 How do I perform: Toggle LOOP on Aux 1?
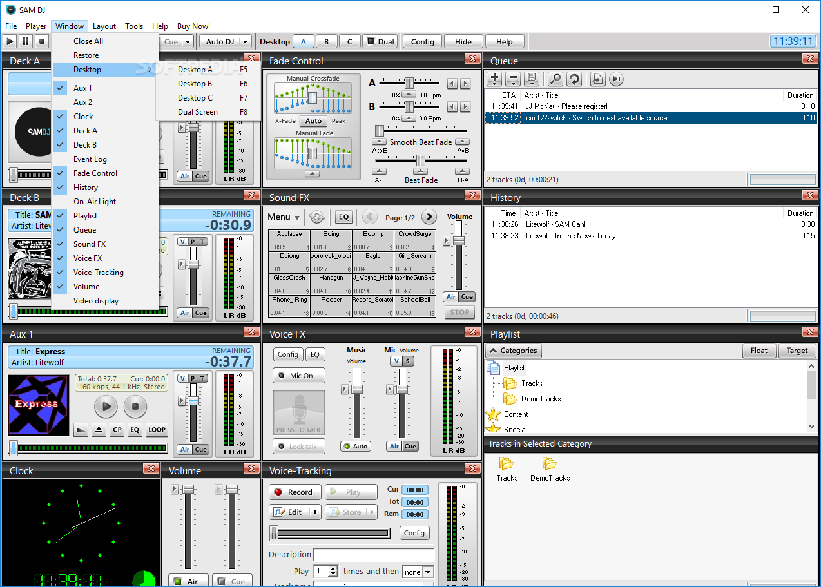point(157,430)
